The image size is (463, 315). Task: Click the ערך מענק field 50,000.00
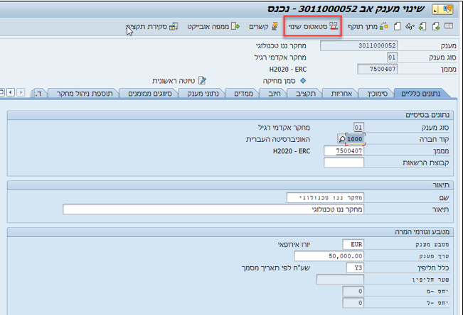click(329, 256)
